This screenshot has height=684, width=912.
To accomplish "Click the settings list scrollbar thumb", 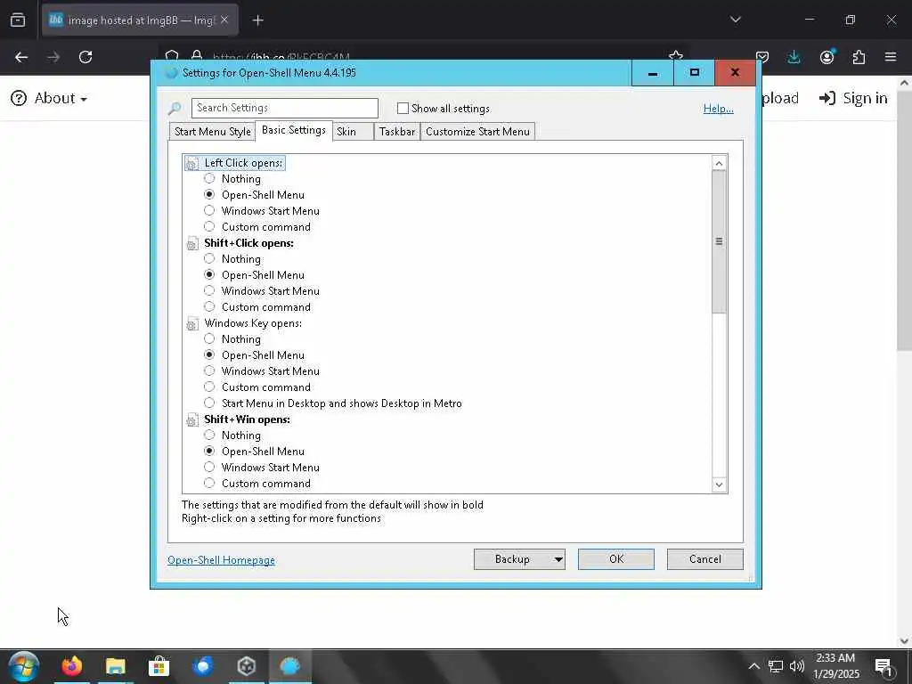I will (x=719, y=241).
